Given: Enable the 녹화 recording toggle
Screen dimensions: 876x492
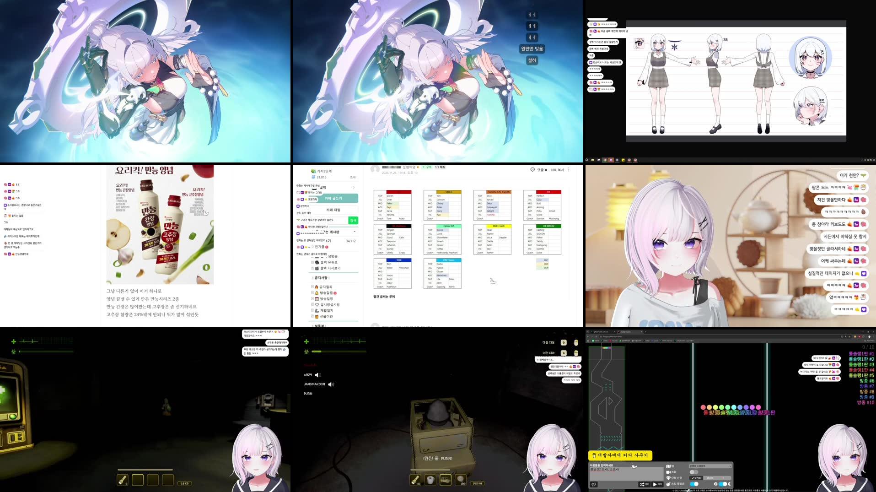Looking at the screenshot, I should coord(694,472).
